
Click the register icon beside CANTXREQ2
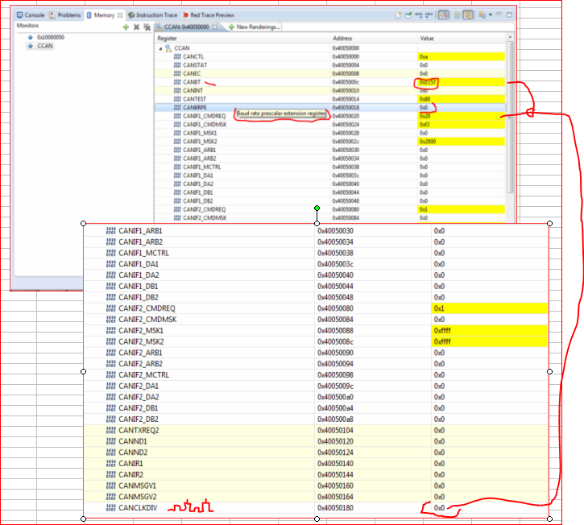point(110,431)
